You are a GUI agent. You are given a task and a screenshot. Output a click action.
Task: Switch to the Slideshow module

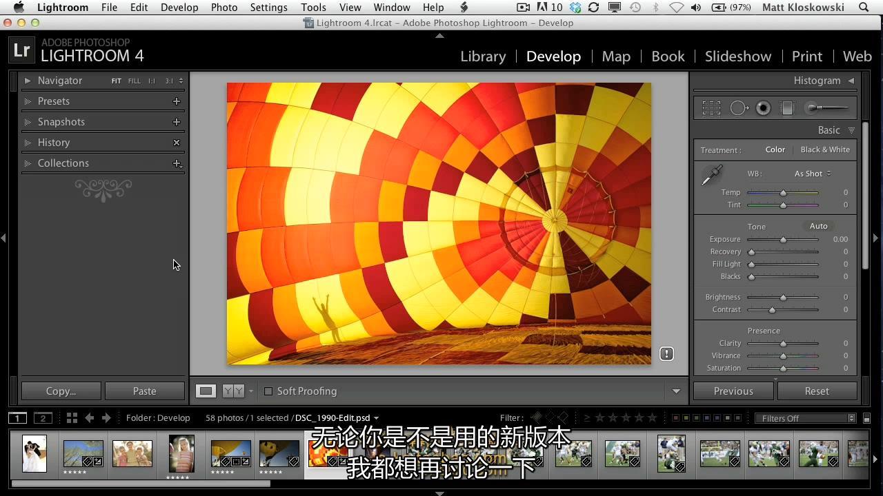(x=738, y=56)
